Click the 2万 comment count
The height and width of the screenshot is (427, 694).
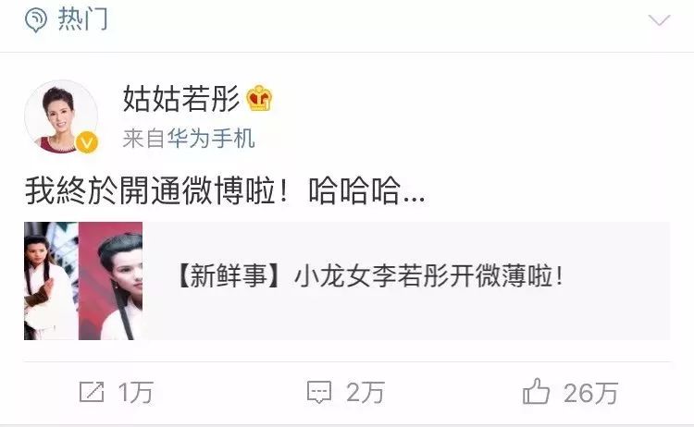coord(366,393)
